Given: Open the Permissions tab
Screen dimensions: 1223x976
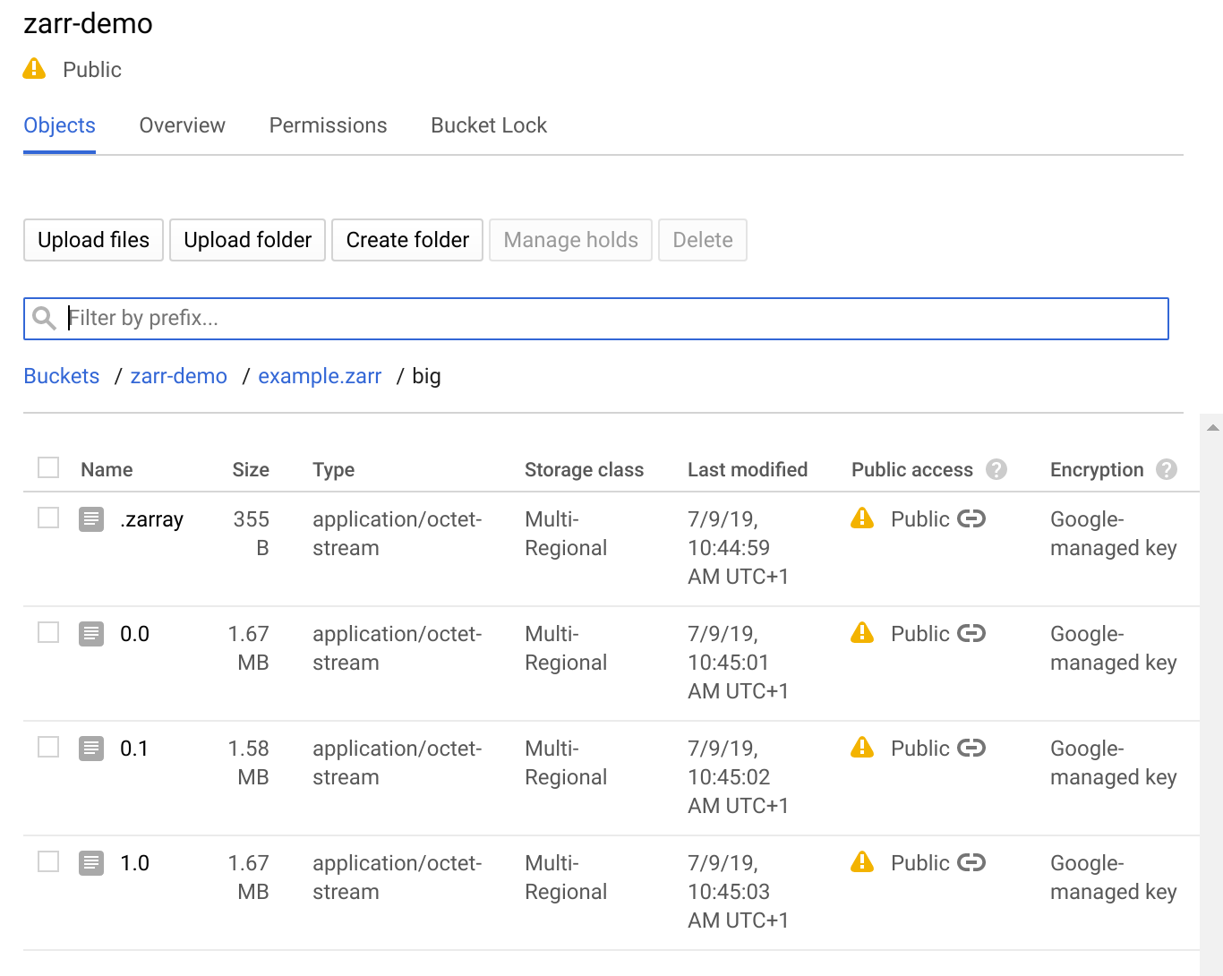Looking at the screenshot, I should tap(328, 125).
